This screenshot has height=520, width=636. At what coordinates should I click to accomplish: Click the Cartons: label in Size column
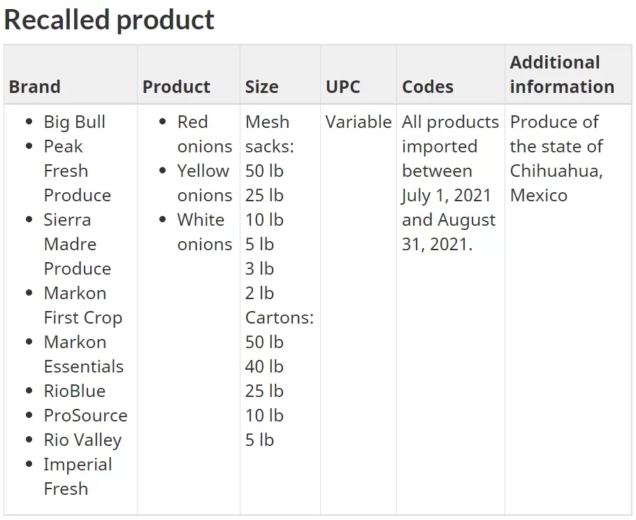(280, 317)
